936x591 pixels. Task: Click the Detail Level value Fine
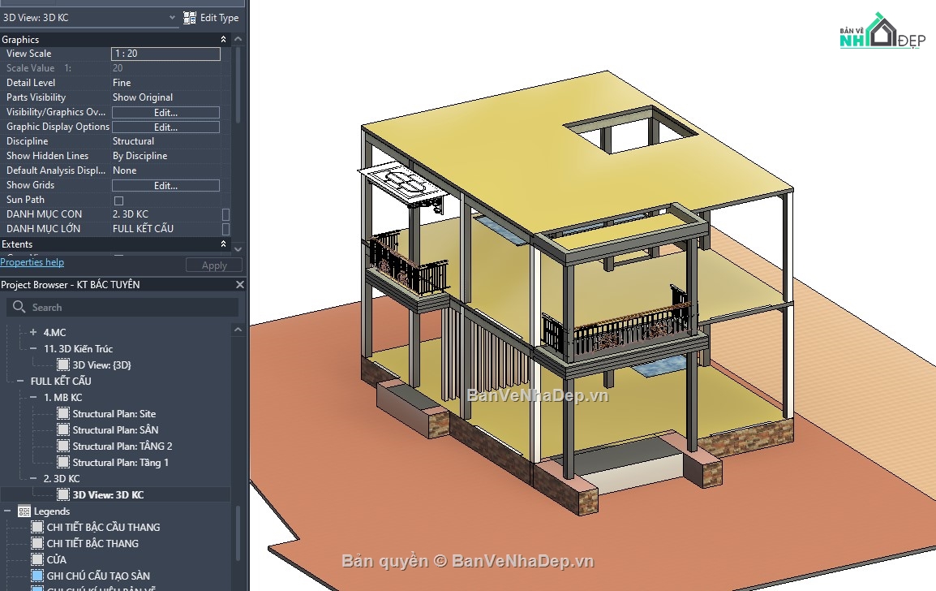(x=122, y=83)
